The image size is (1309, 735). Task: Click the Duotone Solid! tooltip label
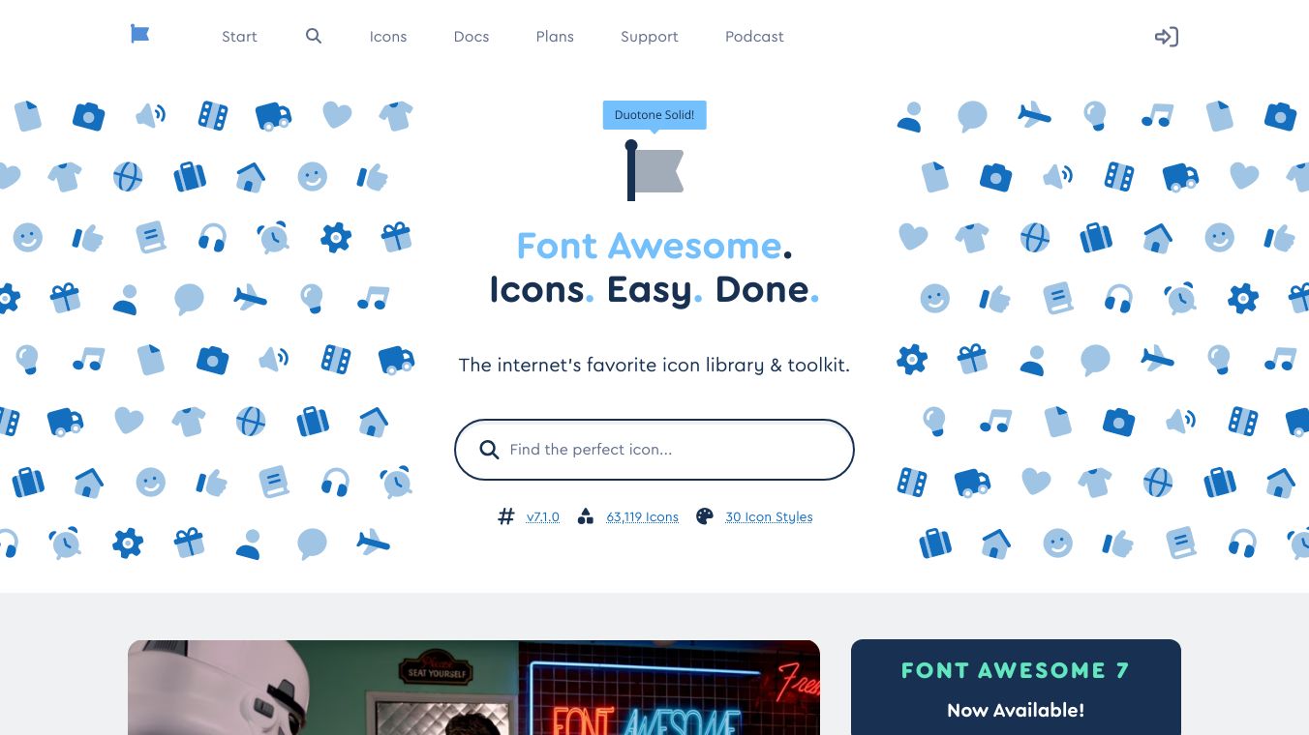654,115
